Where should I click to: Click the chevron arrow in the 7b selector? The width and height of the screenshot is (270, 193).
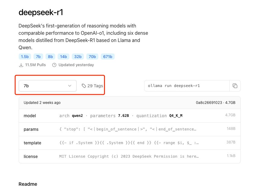point(70,86)
